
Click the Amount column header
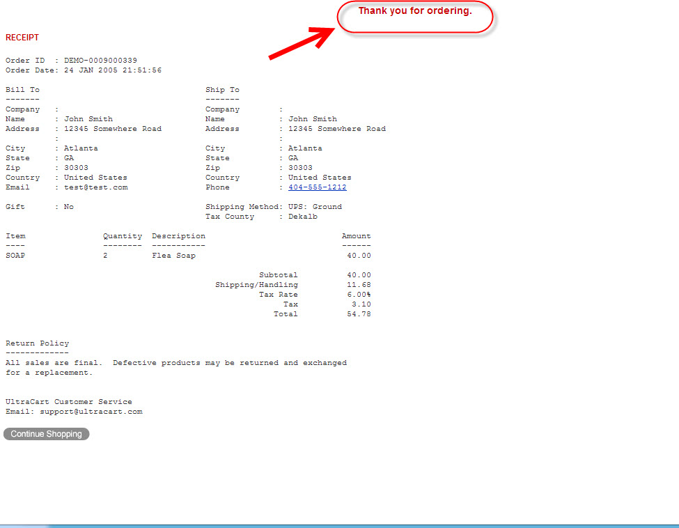pyautogui.click(x=356, y=236)
